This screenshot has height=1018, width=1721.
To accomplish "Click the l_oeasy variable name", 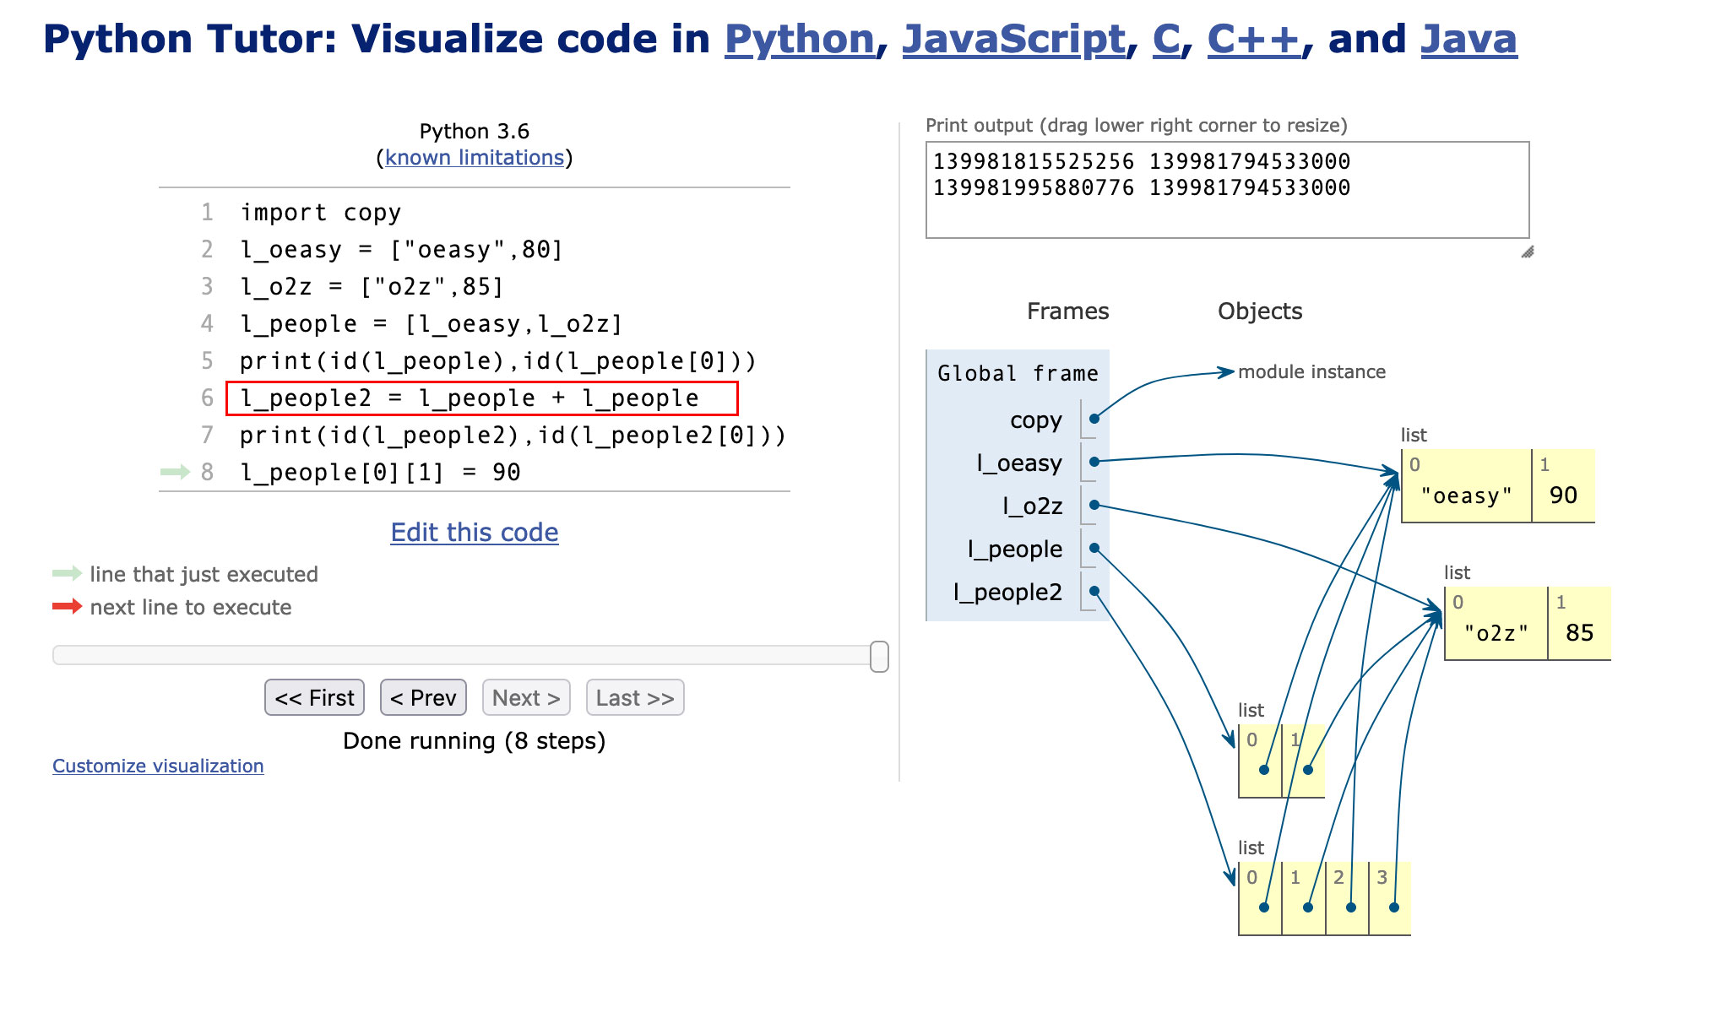I will tap(1019, 463).
